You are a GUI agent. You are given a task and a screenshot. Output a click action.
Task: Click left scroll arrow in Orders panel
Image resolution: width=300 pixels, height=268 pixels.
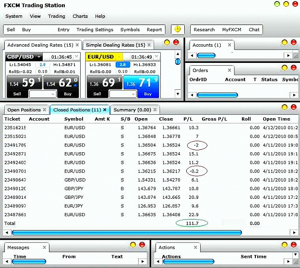tap(192, 95)
